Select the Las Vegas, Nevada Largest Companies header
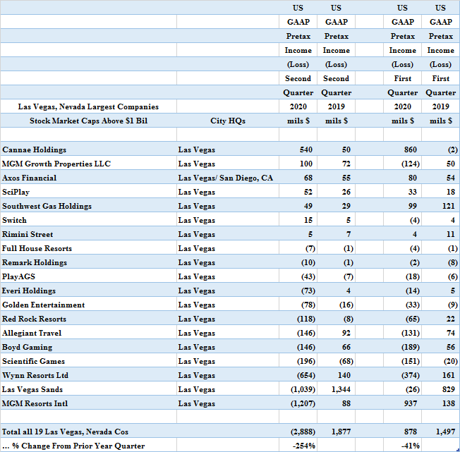The image size is (460, 452). 88,106
